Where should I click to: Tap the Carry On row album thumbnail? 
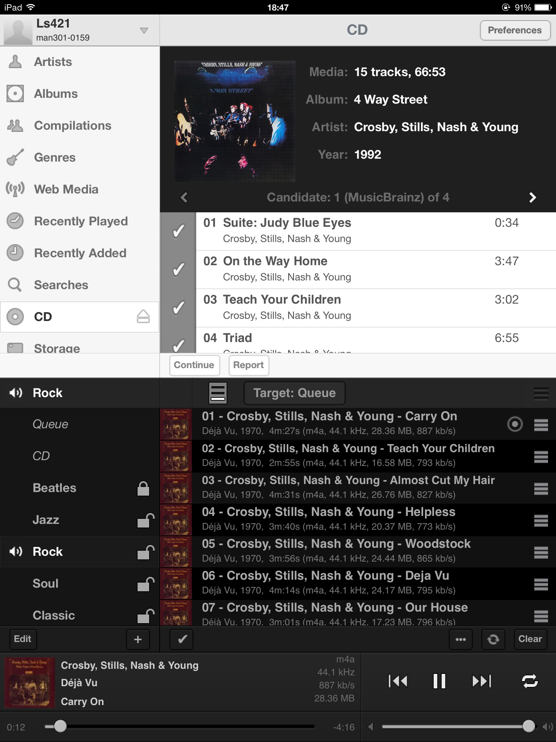coord(176,424)
